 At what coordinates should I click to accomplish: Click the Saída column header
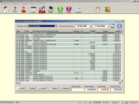(101, 31)
